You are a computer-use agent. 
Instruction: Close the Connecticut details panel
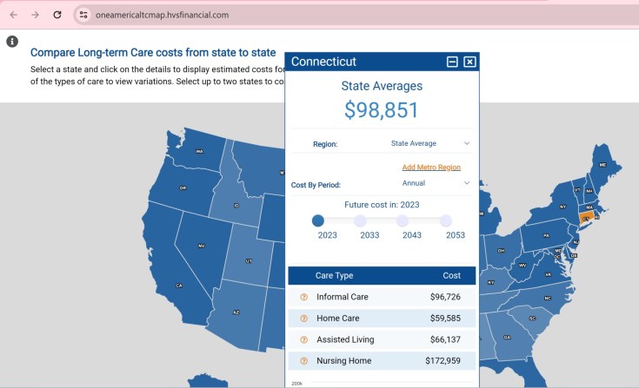[469, 62]
